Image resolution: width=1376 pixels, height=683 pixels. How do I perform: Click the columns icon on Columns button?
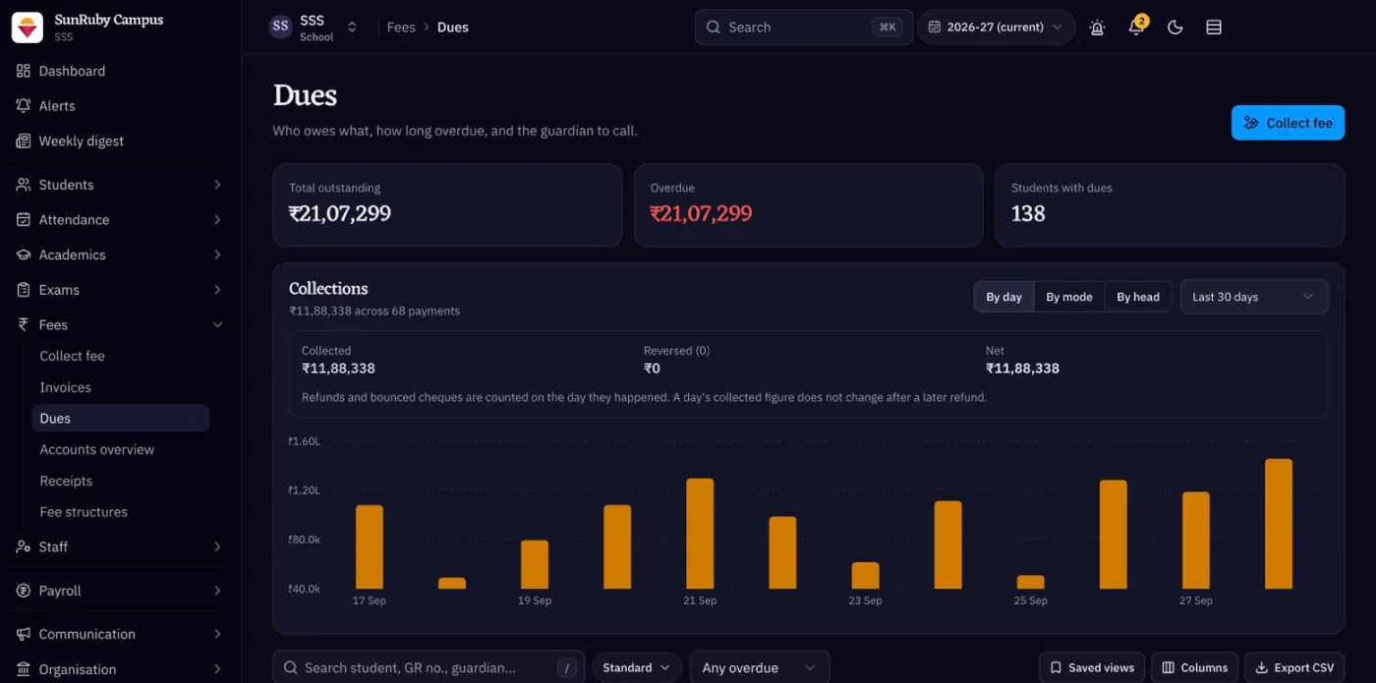coord(1168,667)
